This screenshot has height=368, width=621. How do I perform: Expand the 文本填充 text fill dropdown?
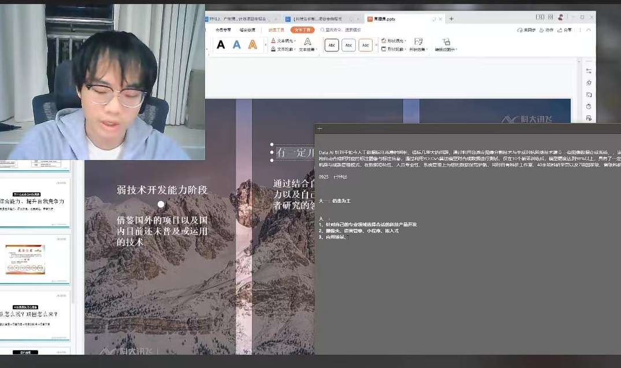coord(284,41)
